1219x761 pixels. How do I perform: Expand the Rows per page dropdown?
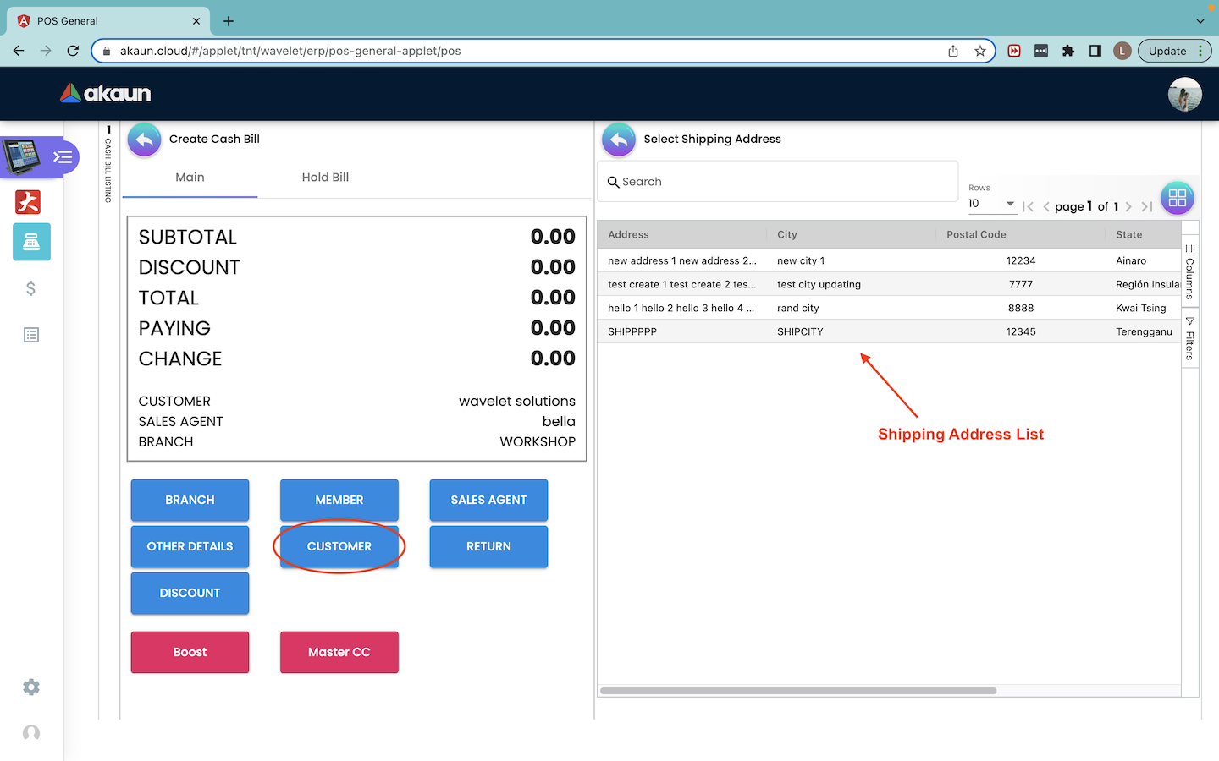(992, 204)
